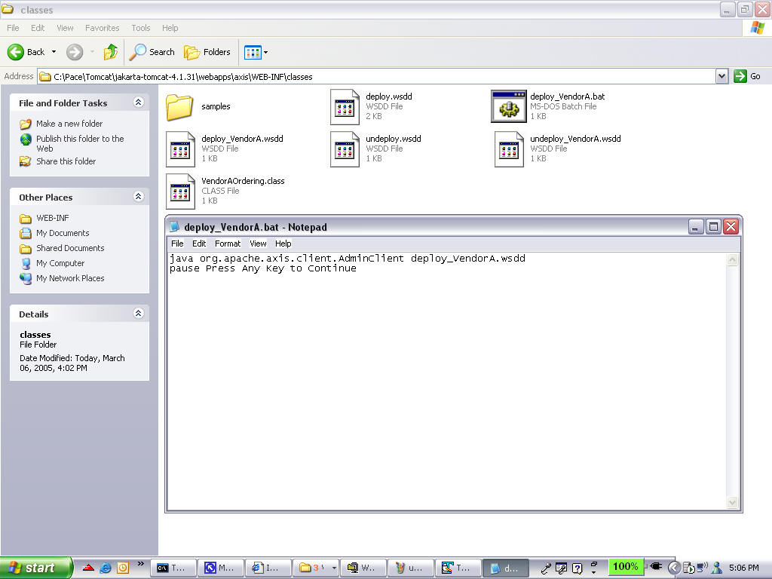772x579 pixels.
Task: Click Make a new folder link
Action: click(x=69, y=124)
